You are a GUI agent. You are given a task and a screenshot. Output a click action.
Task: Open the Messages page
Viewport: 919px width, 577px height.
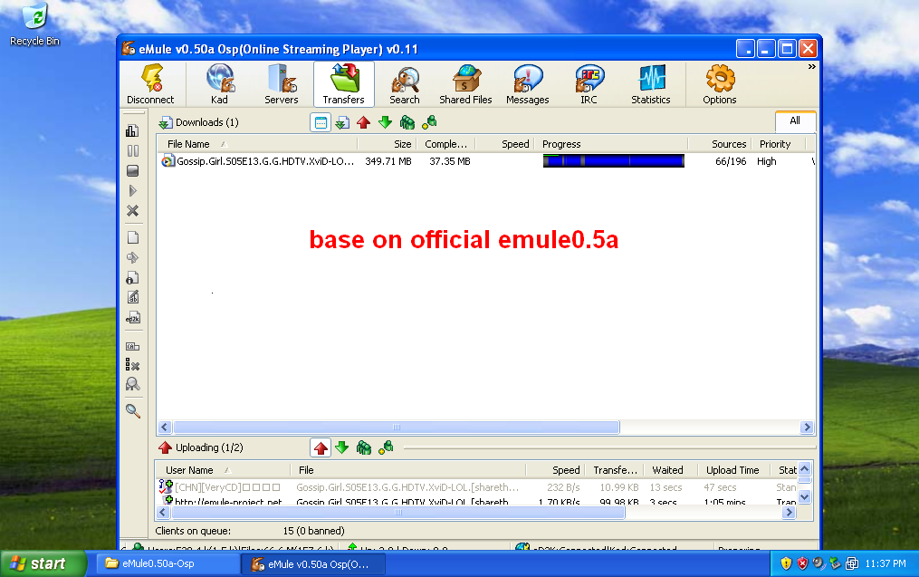pos(528,84)
